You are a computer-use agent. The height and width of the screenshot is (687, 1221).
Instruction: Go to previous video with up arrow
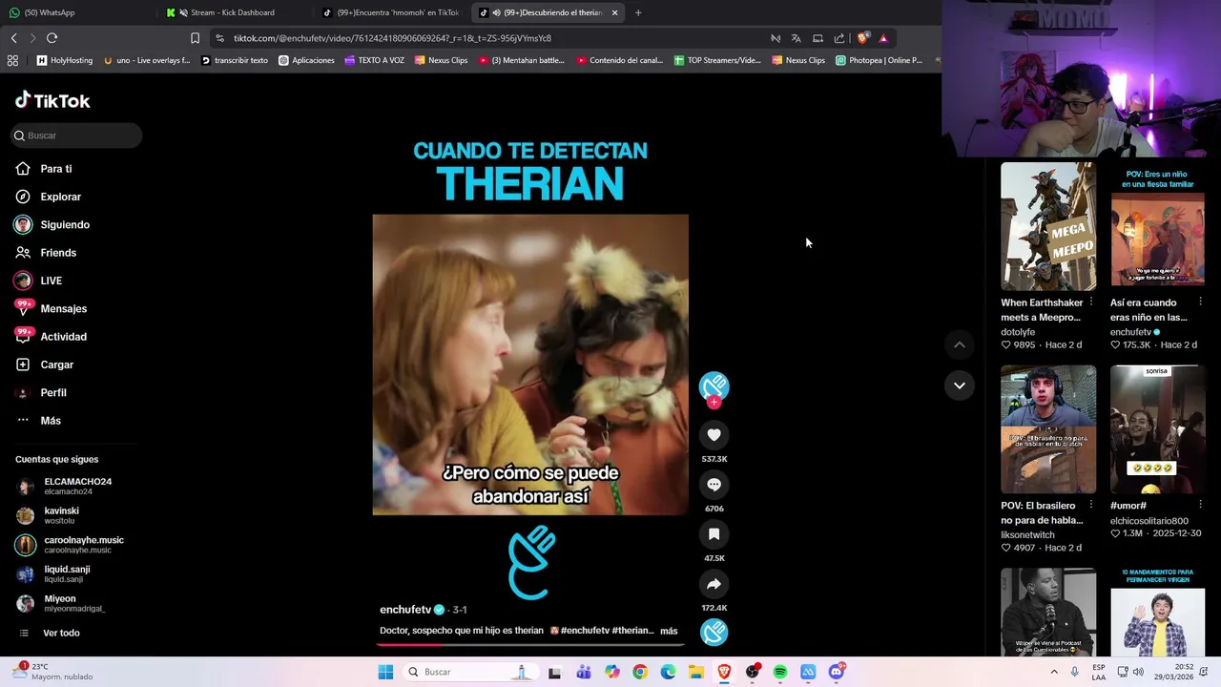960,344
